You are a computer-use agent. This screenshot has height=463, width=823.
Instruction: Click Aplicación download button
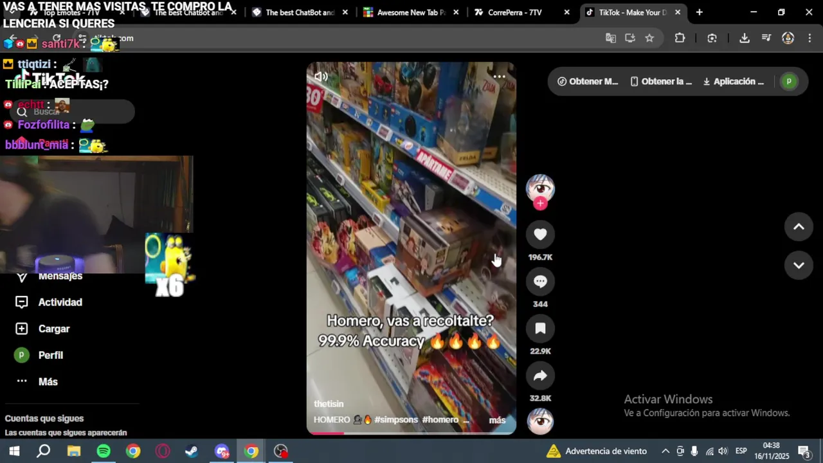[734, 82]
